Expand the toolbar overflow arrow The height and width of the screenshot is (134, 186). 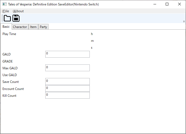[x=184, y=21]
